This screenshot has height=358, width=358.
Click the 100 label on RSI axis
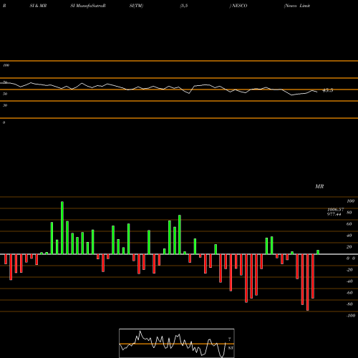click(x=6, y=65)
